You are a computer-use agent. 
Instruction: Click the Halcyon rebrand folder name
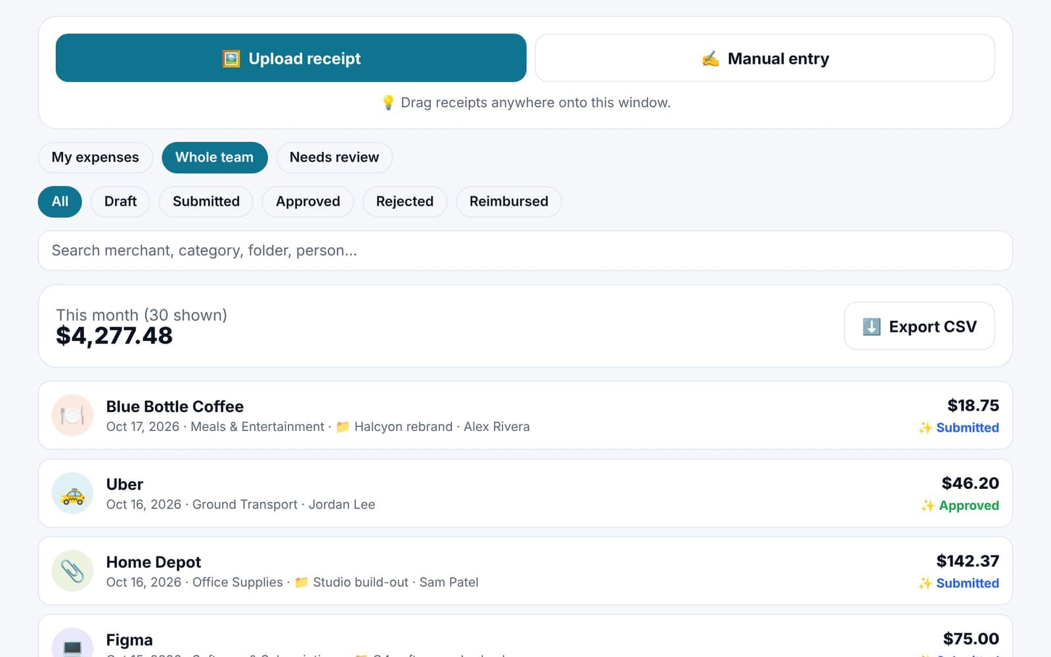point(403,427)
